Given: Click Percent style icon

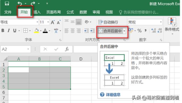Looking at the screenshot, I should pyautogui.click(x=139, y=31).
